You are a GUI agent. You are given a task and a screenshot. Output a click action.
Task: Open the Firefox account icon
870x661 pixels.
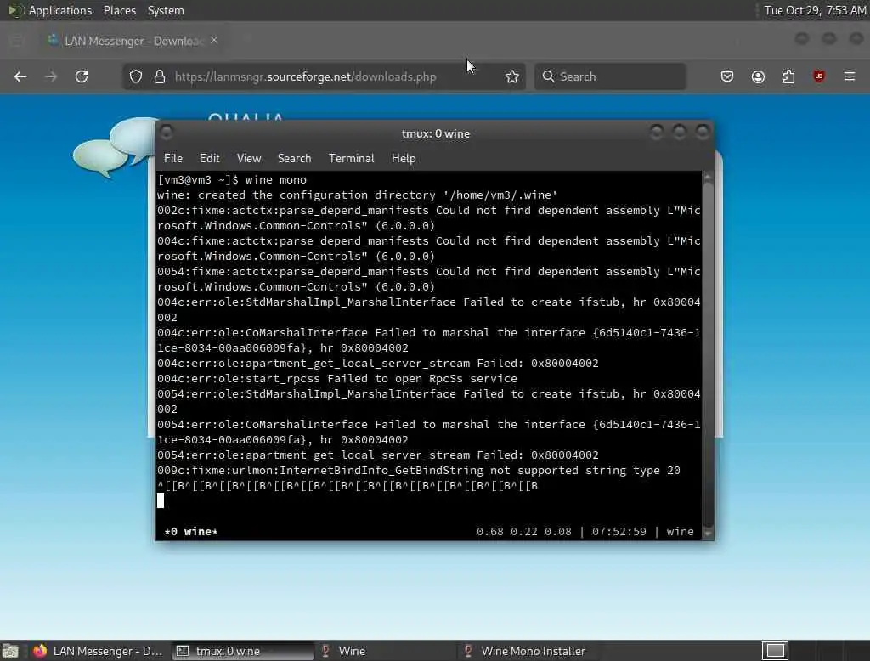758,76
